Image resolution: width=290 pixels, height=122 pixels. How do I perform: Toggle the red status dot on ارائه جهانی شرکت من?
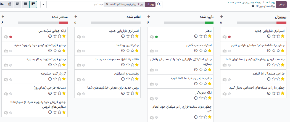(10, 36)
